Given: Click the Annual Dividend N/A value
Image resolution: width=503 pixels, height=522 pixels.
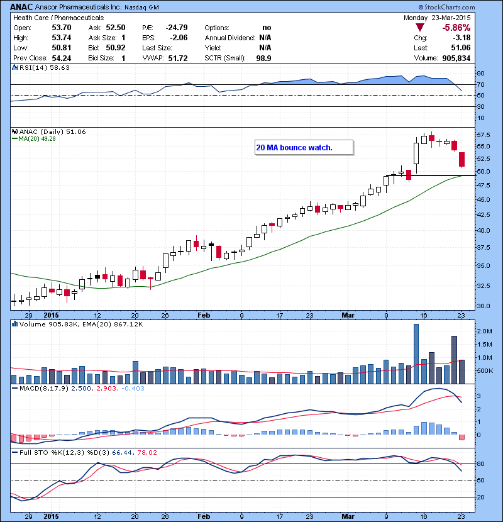Looking at the screenshot, I should click(x=265, y=38).
